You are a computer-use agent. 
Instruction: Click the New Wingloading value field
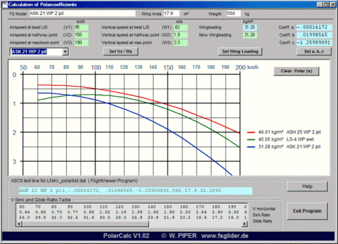point(250,35)
